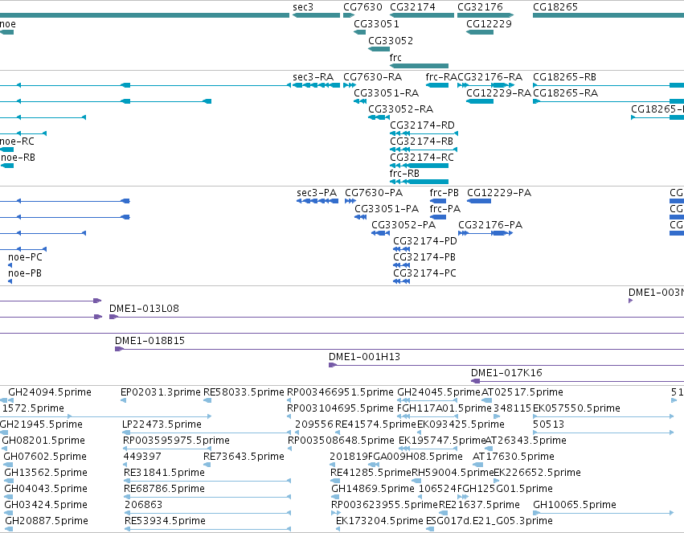
Task: Click EST EK173204.5prime label
Action: pyautogui.click(x=379, y=521)
